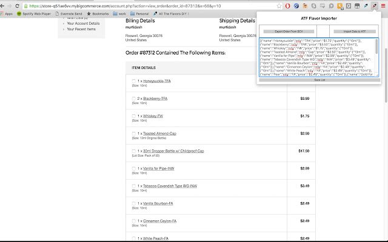
Task: Click the Billing Details heading
Action: coord(140,21)
